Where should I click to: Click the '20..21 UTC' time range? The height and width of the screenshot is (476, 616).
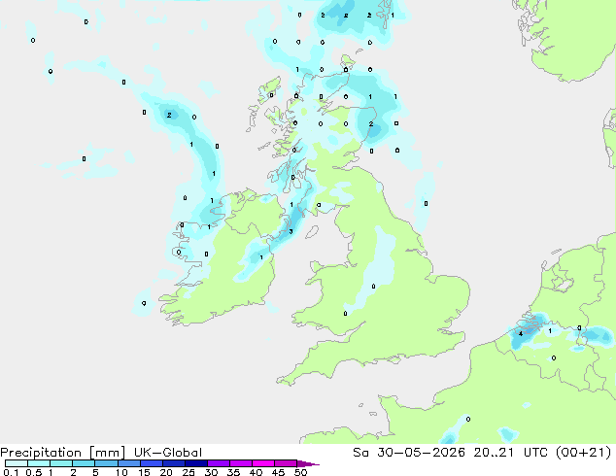(x=513, y=453)
